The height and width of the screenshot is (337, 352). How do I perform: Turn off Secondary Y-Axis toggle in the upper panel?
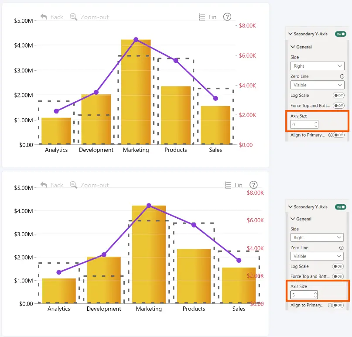tap(341, 34)
